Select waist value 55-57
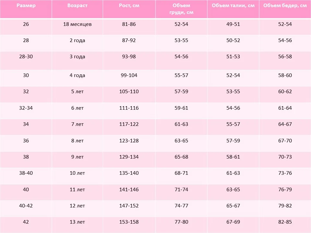Image resolution: width=311 pixels, height=233 pixels. click(x=233, y=124)
